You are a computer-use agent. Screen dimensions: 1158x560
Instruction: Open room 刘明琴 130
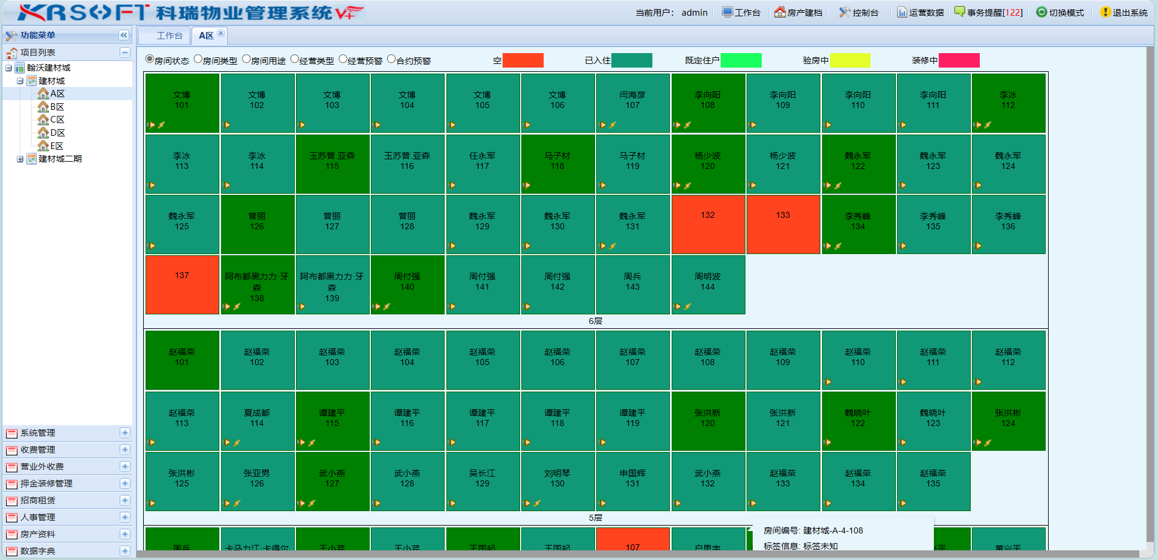557,481
